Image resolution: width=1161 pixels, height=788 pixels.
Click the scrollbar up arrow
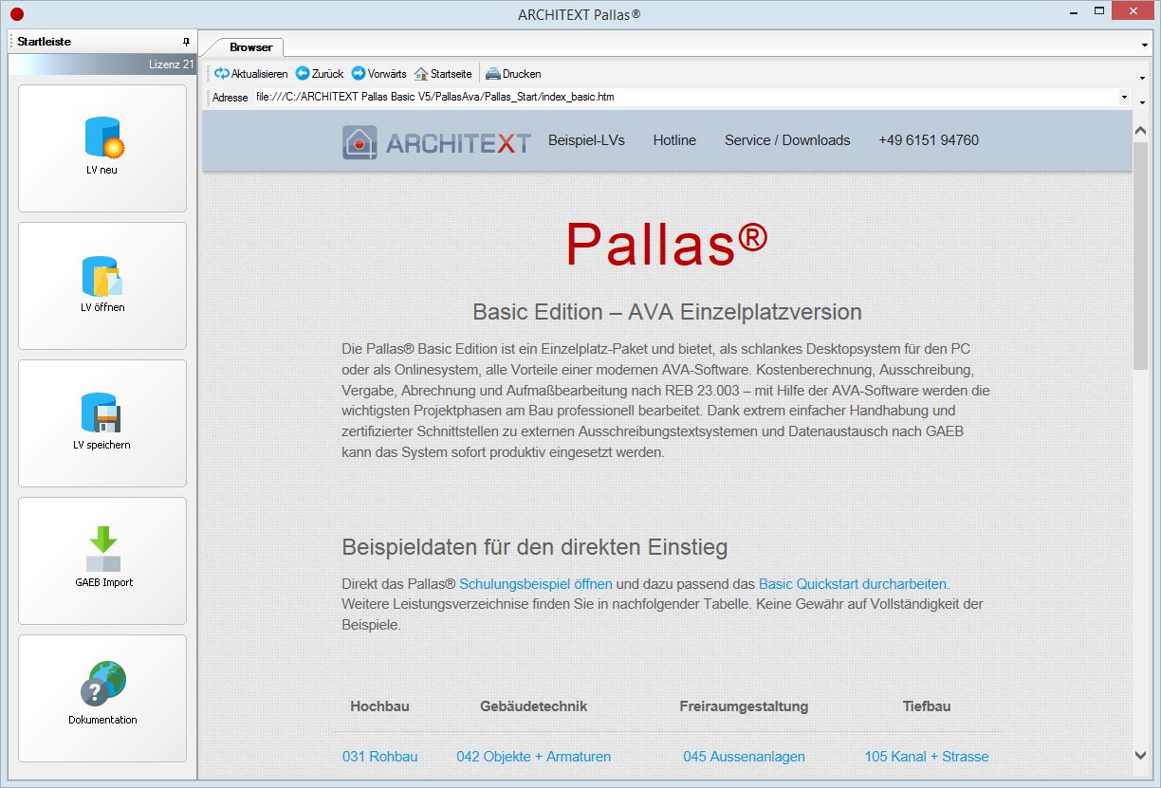tap(1140, 130)
